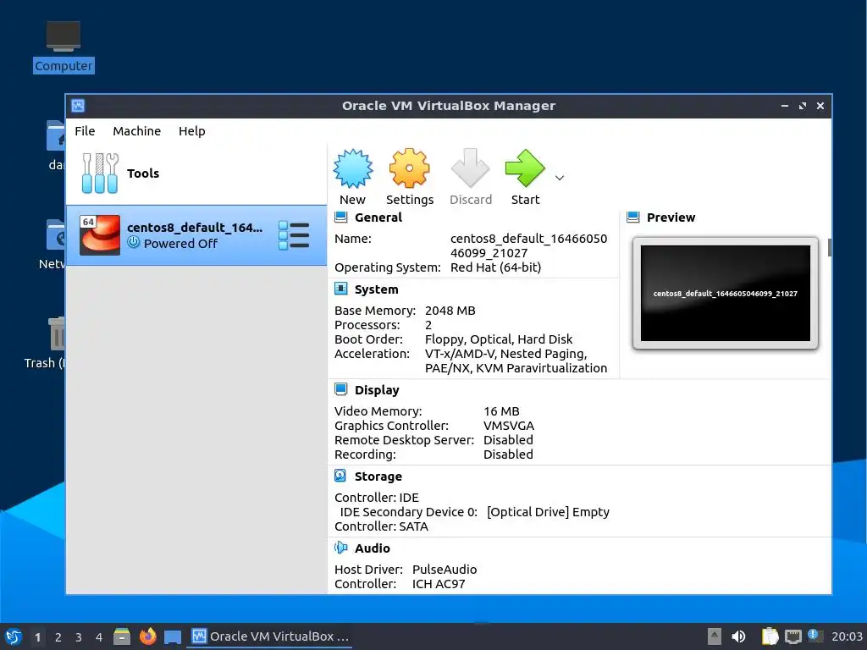The height and width of the screenshot is (650, 867).
Task: Click "[Optical Drive] Empty" storage entry
Action: pos(548,512)
